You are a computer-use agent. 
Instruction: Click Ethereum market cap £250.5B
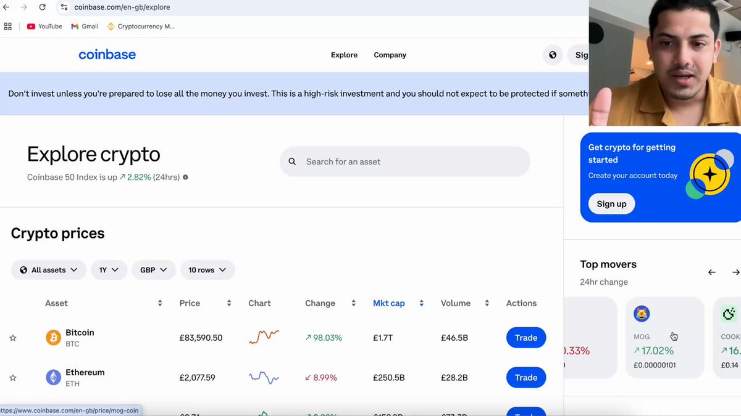click(389, 378)
